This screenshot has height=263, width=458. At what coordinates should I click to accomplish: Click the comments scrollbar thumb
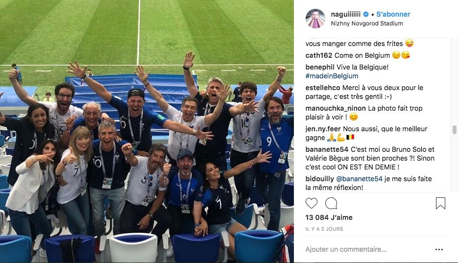pos(454,129)
